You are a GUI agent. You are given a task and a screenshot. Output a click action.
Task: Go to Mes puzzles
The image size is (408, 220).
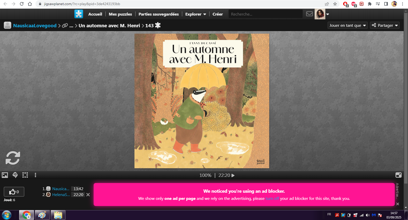120,14
